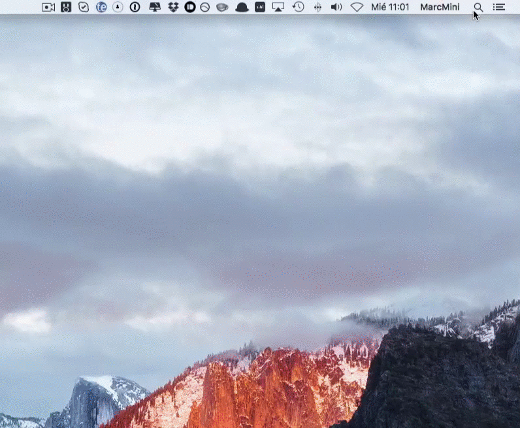Open the circle with arc icon
520x428 pixels.
click(x=205, y=7)
